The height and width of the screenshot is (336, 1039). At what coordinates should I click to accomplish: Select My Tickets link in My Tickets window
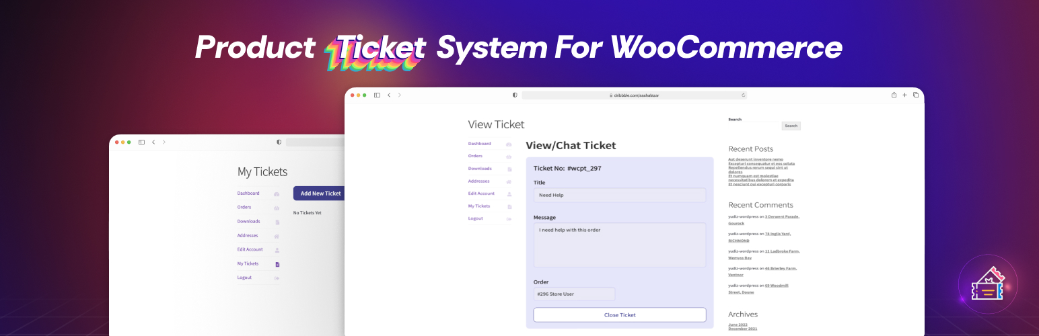coord(248,263)
